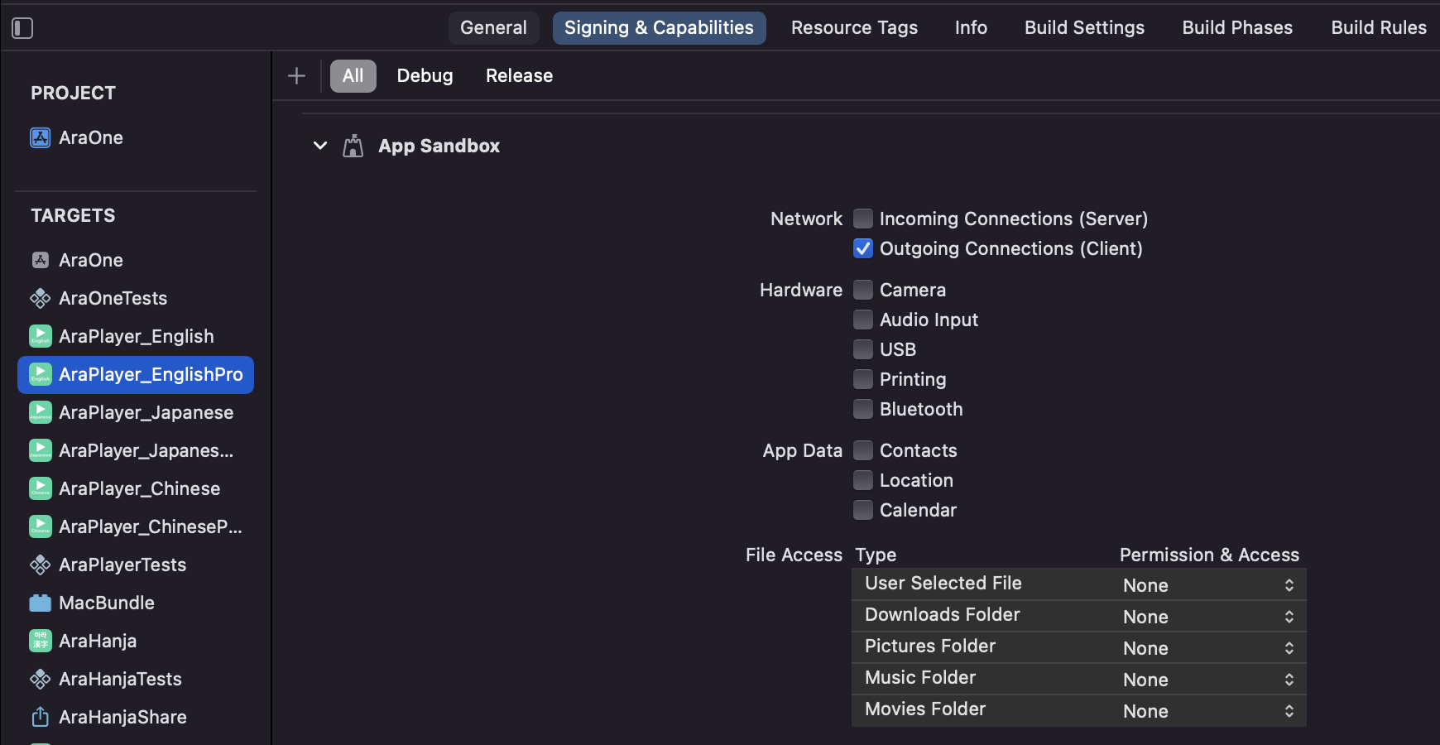Click the AraHanjaTests test bundle icon
Viewport: 1440px width, 745px height.
(x=41, y=679)
